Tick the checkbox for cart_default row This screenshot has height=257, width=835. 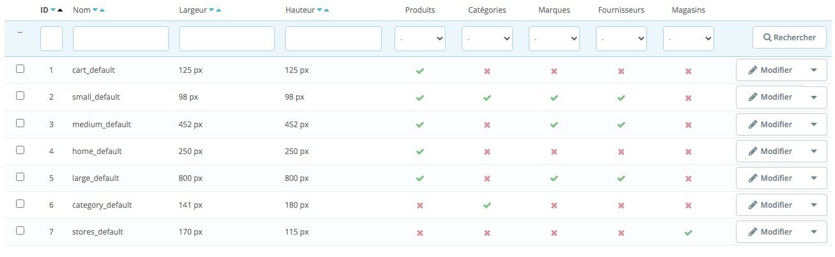pyautogui.click(x=20, y=69)
